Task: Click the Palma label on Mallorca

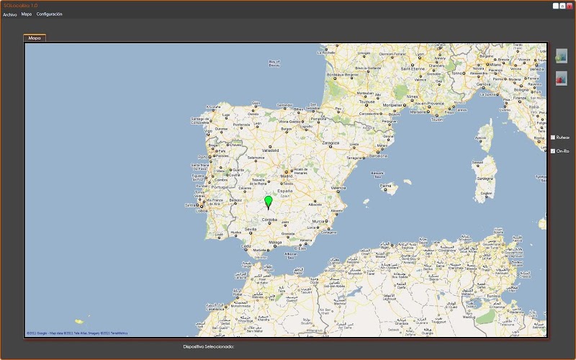Action: [385, 186]
